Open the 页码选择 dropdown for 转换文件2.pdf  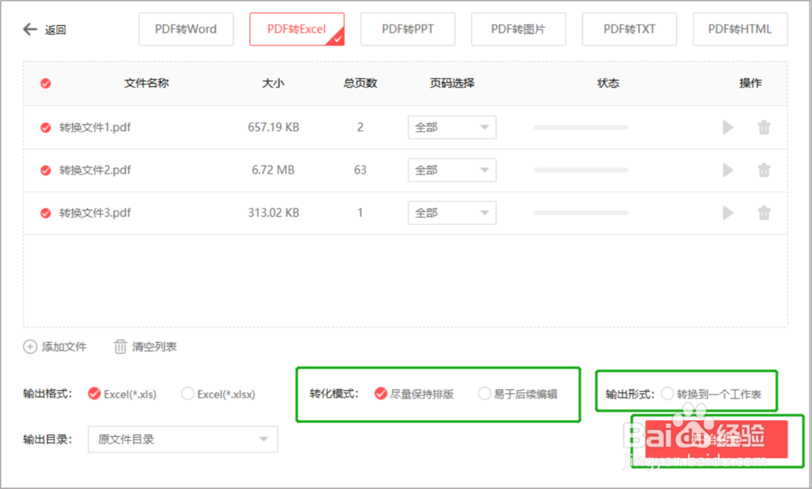click(451, 170)
